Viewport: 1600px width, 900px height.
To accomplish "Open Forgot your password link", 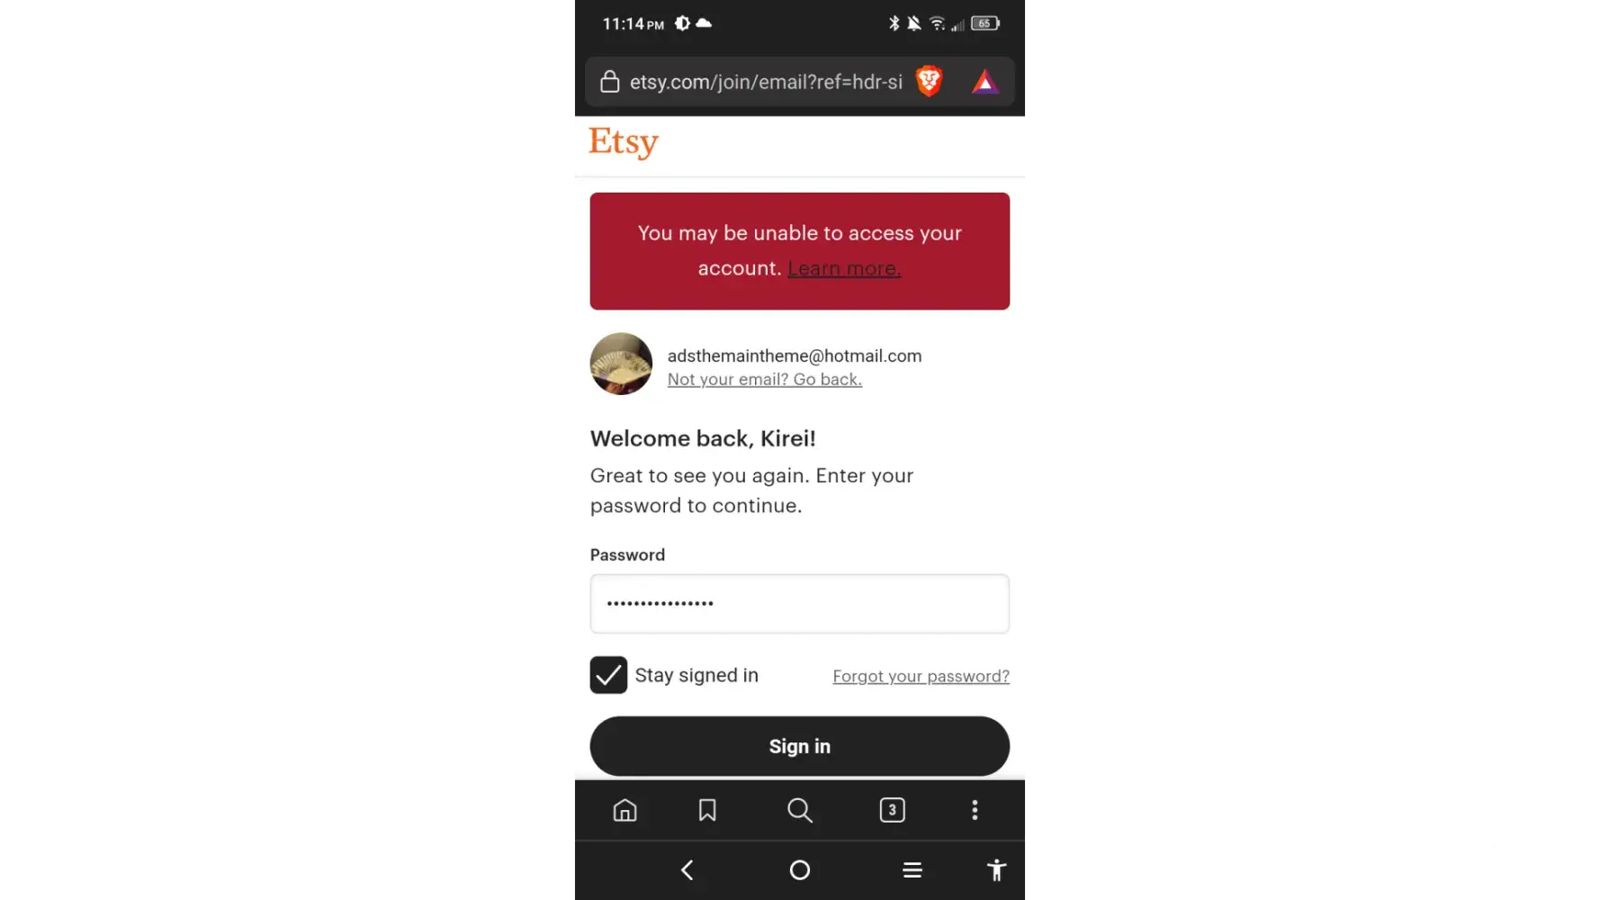I will 921,676.
